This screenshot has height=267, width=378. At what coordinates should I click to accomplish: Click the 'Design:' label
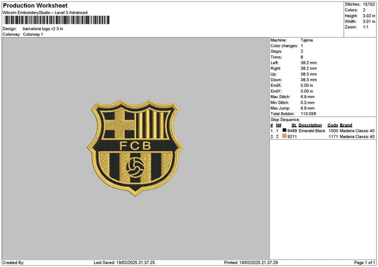point(9,29)
